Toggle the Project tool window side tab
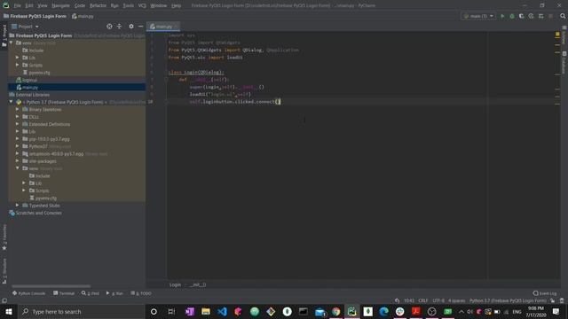 [x=4, y=35]
